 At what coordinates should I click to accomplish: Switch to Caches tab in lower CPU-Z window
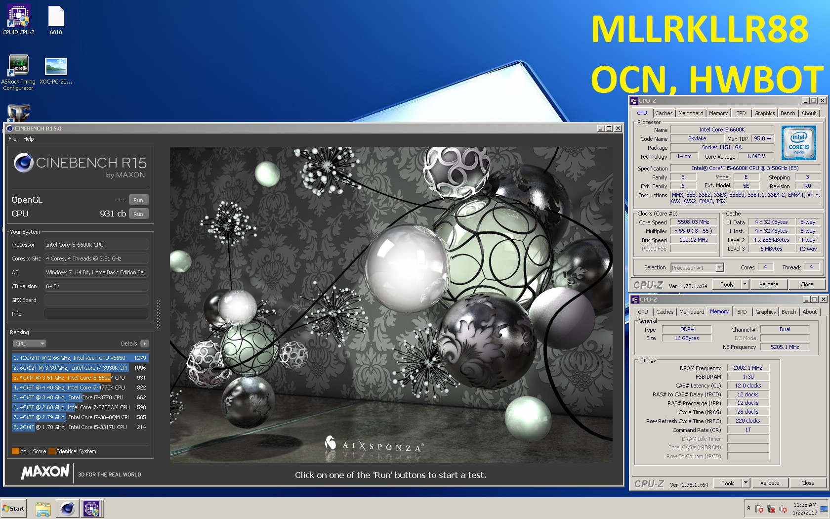coord(664,312)
